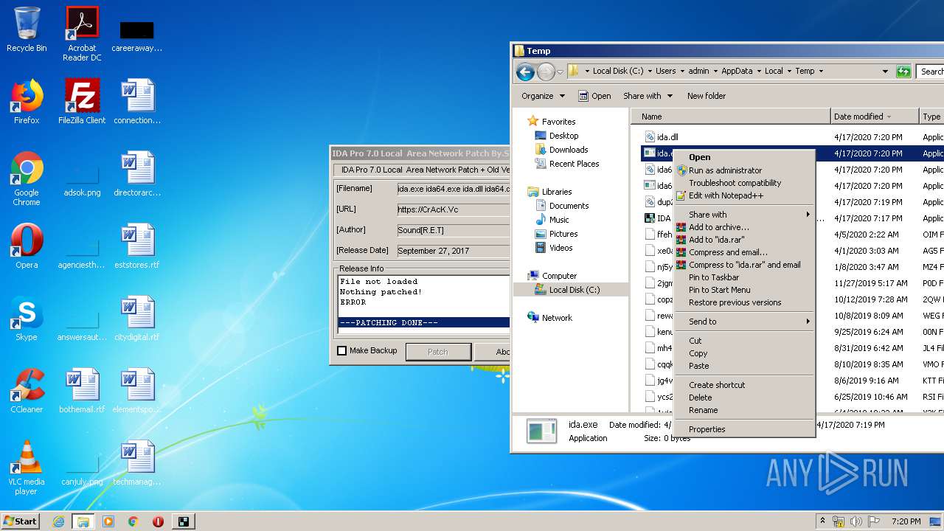
Task: Open directorarc document on desktop
Action: click(x=137, y=174)
